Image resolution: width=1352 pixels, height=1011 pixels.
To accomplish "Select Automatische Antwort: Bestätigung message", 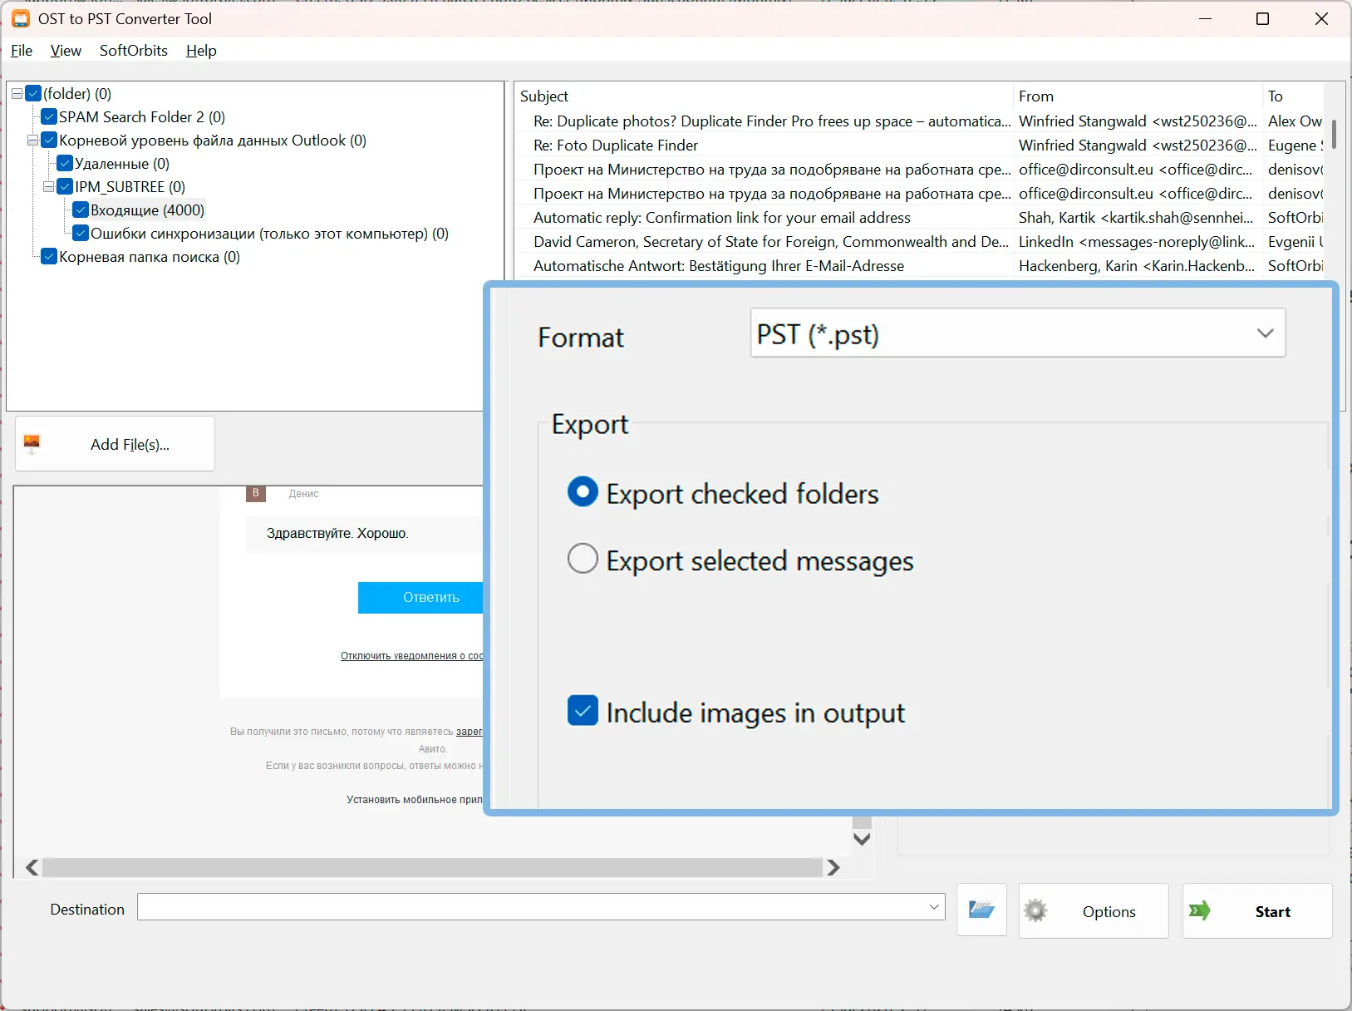I will (x=719, y=266).
